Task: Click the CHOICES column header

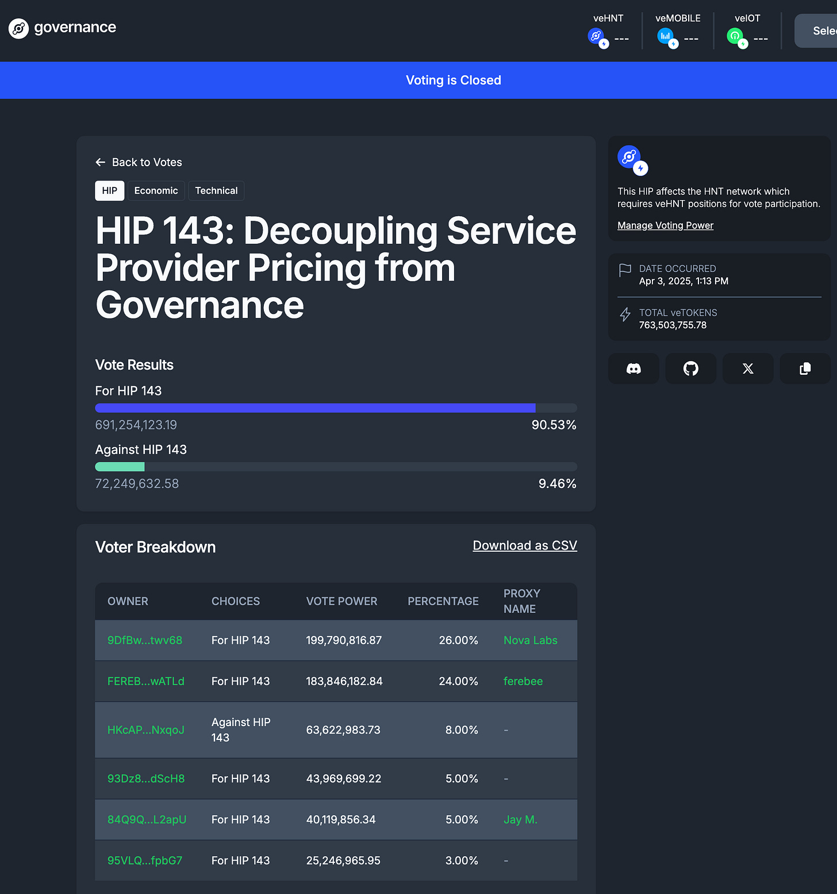Action: [x=236, y=601]
